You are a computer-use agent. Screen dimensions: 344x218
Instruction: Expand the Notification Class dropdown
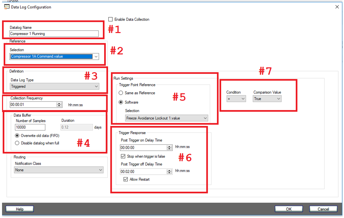click(x=59, y=170)
